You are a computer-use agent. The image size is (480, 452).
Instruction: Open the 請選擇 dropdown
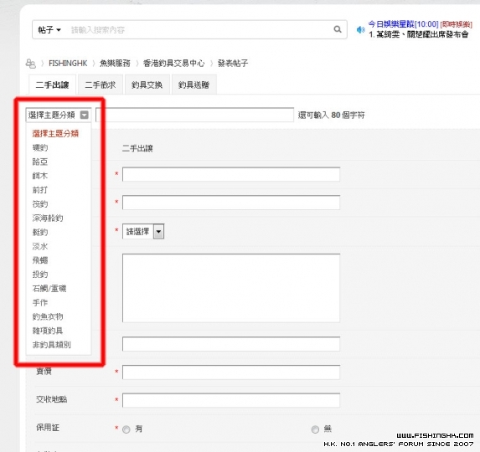(143, 232)
